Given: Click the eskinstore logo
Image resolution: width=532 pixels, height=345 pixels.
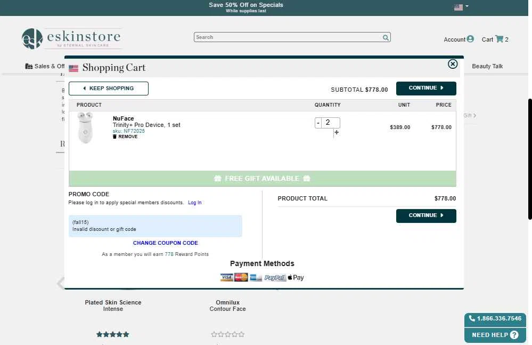Looking at the screenshot, I should (x=71, y=38).
